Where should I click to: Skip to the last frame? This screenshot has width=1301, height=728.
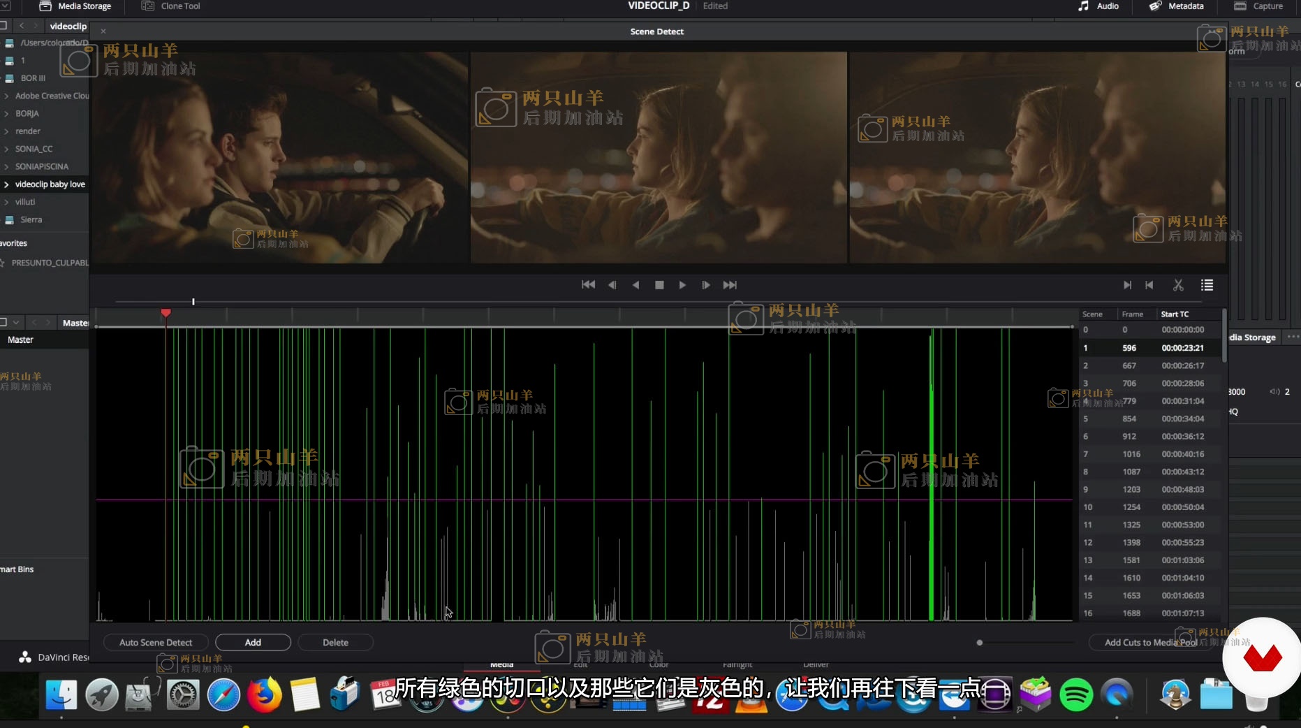(730, 285)
